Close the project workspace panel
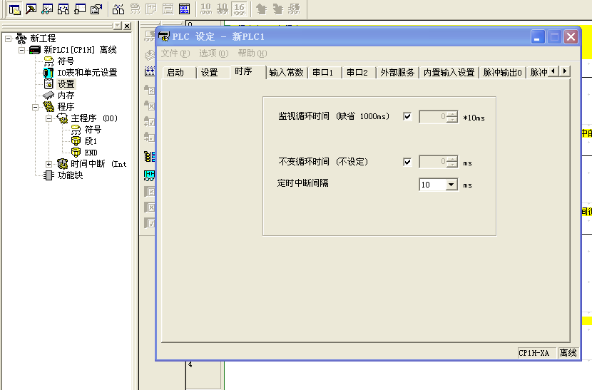The width and height of the screenshot is (592, 390). (x=127, y=26)
